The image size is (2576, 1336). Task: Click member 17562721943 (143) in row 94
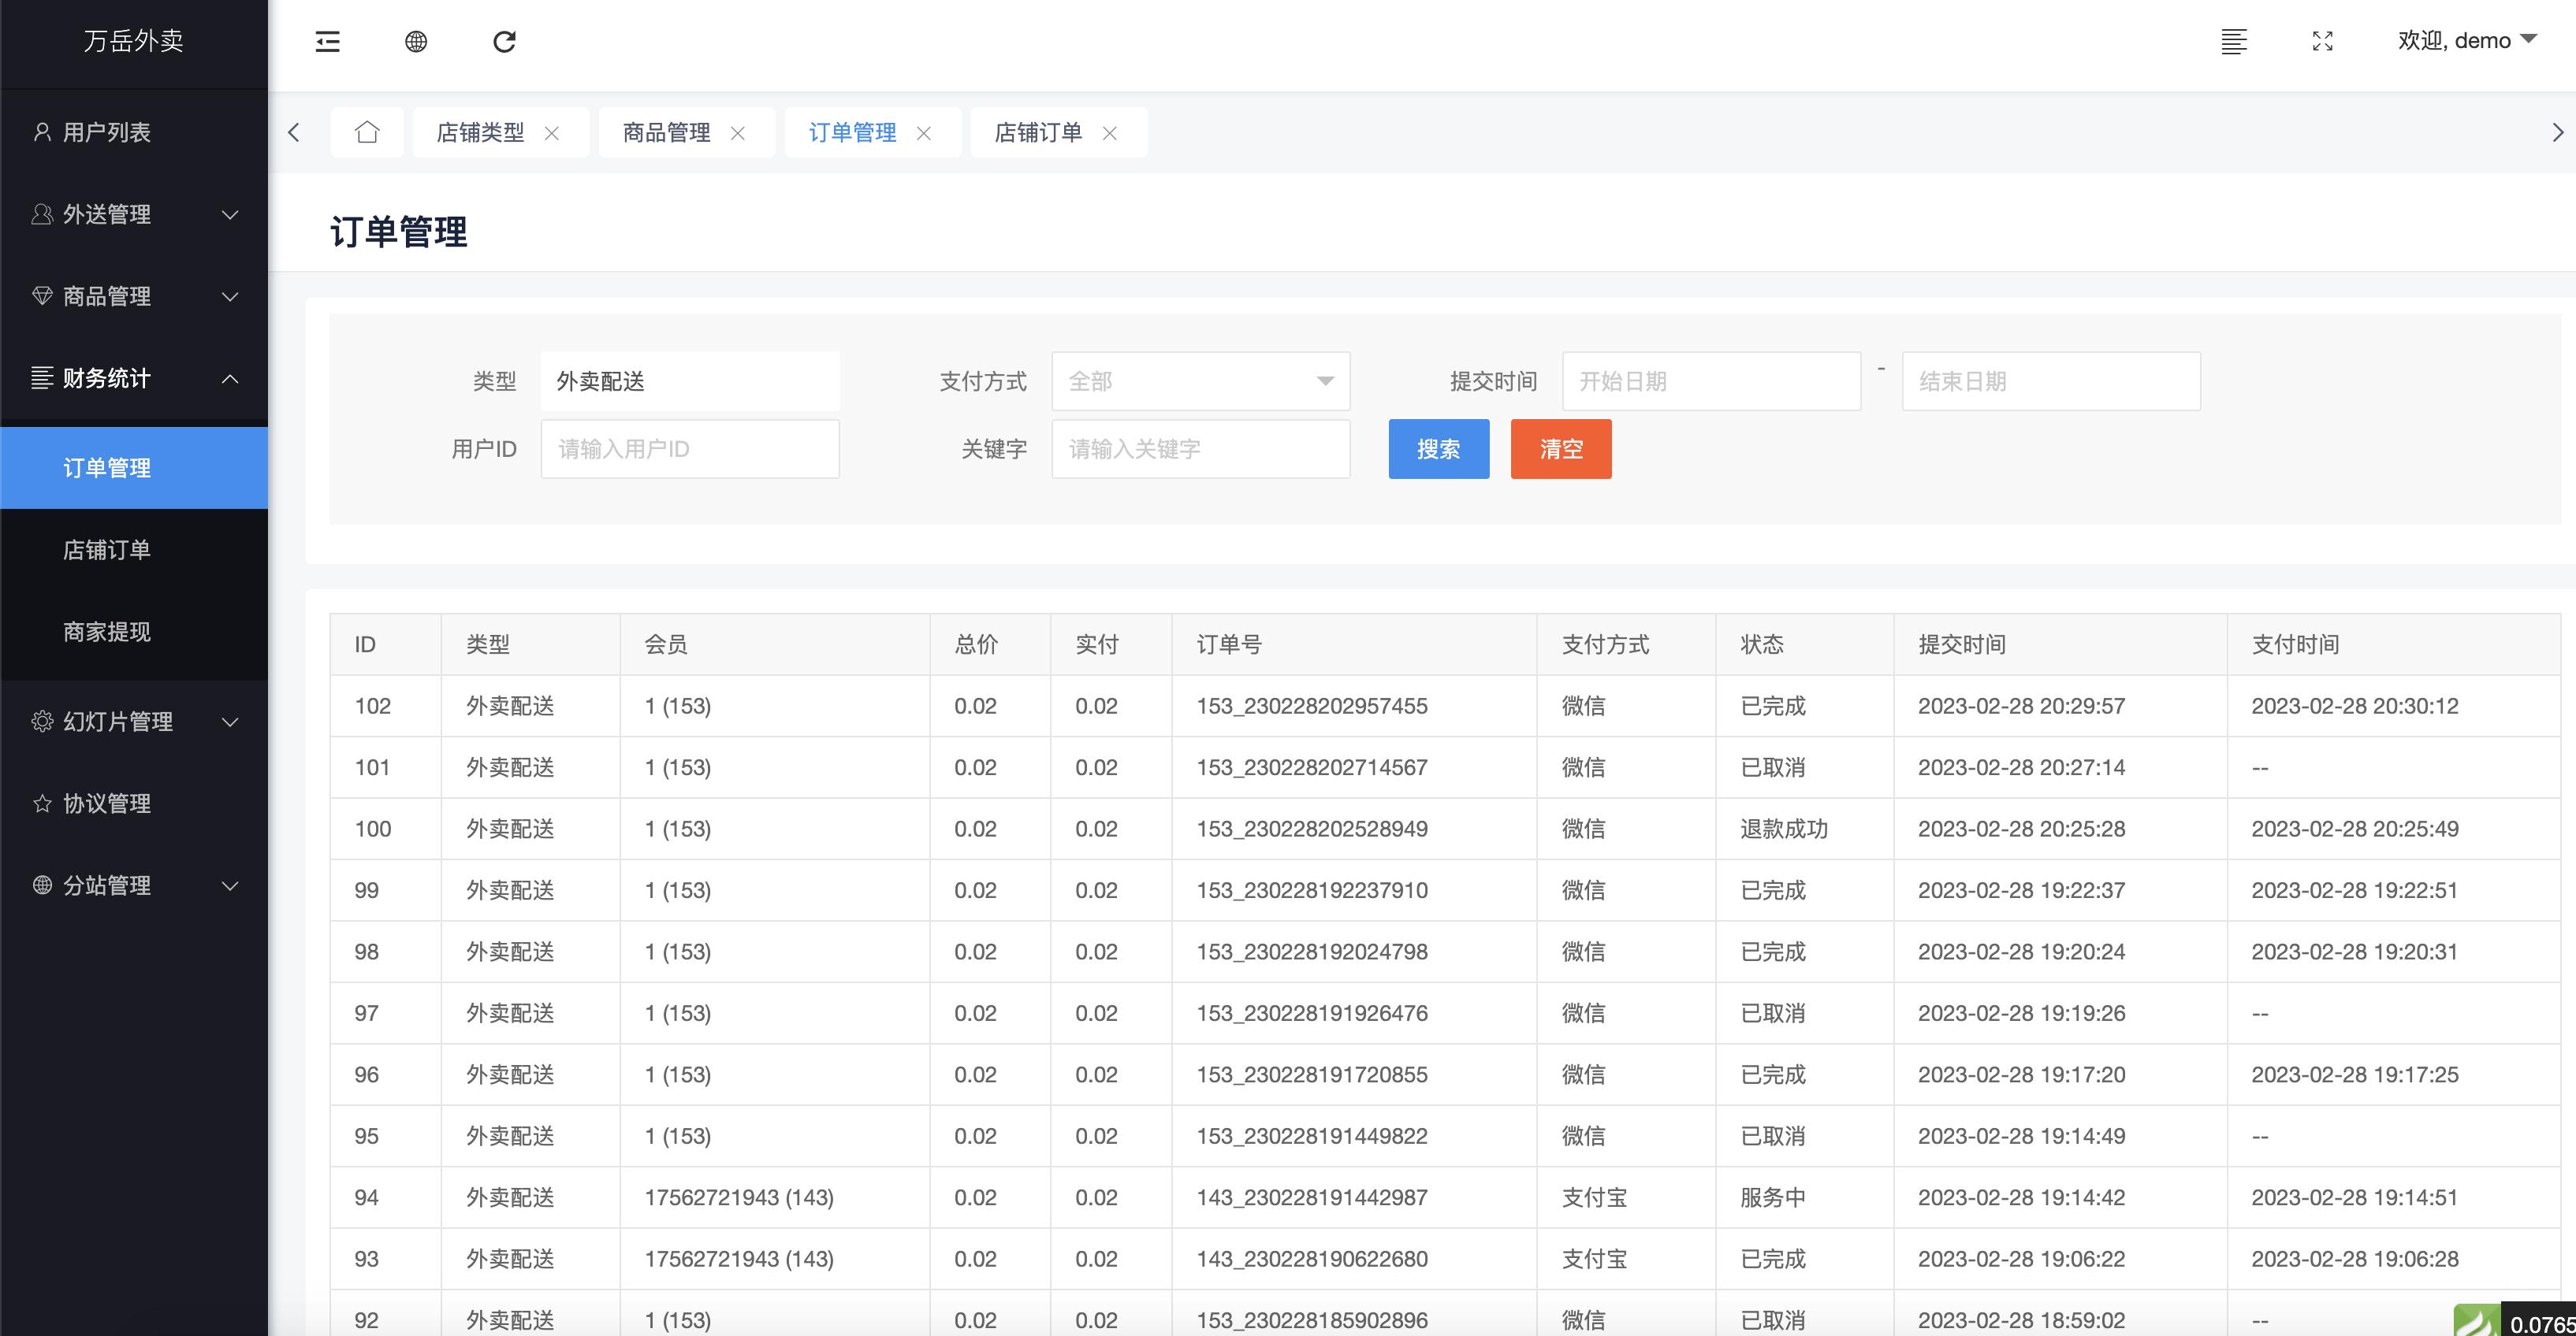point(739,1197)
